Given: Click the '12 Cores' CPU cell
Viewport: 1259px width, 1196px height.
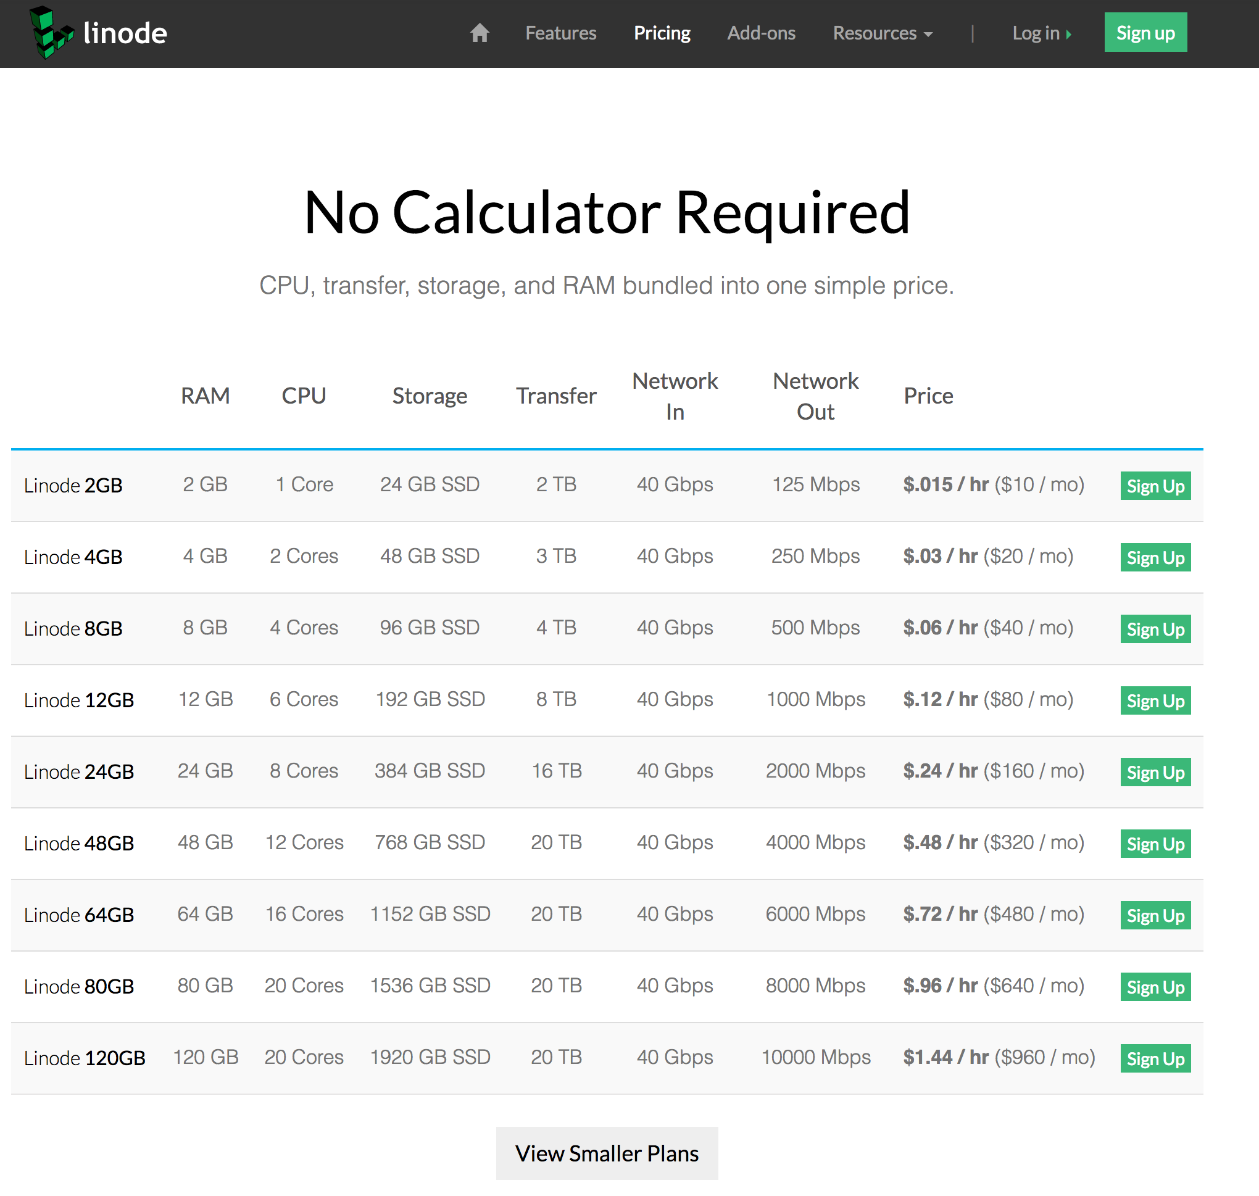Looking at the screenshot, I should tap(304, 842).
